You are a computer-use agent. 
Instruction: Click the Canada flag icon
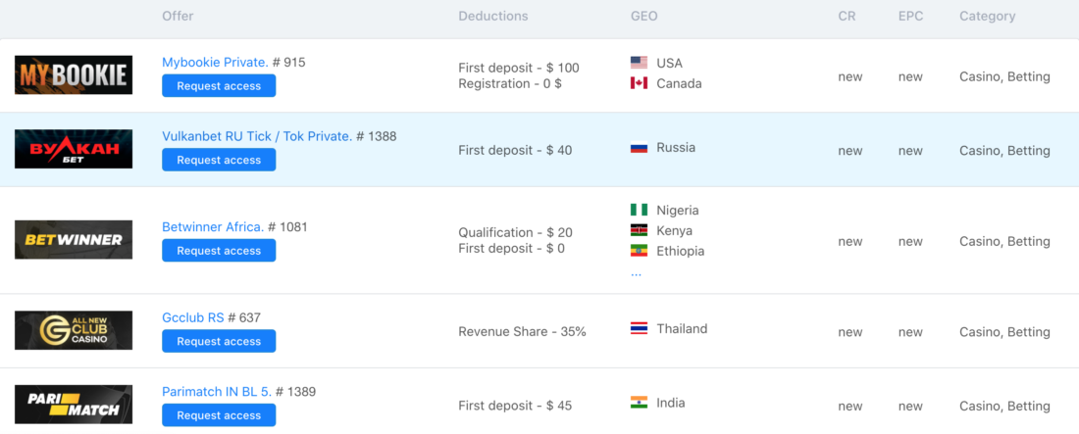(x=639, y=83)
